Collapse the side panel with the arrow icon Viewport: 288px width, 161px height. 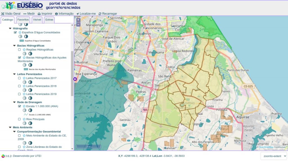point(75,79)
